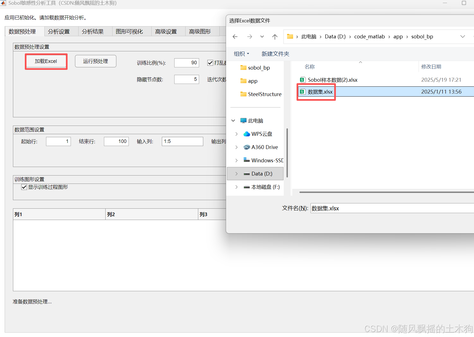This screenshot has width=474, height=337.
Task: Go forward in the file dialog
Action: (250, 37)
